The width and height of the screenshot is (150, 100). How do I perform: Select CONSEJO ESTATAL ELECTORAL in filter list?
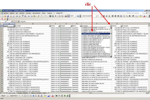[x=96, y=34]
